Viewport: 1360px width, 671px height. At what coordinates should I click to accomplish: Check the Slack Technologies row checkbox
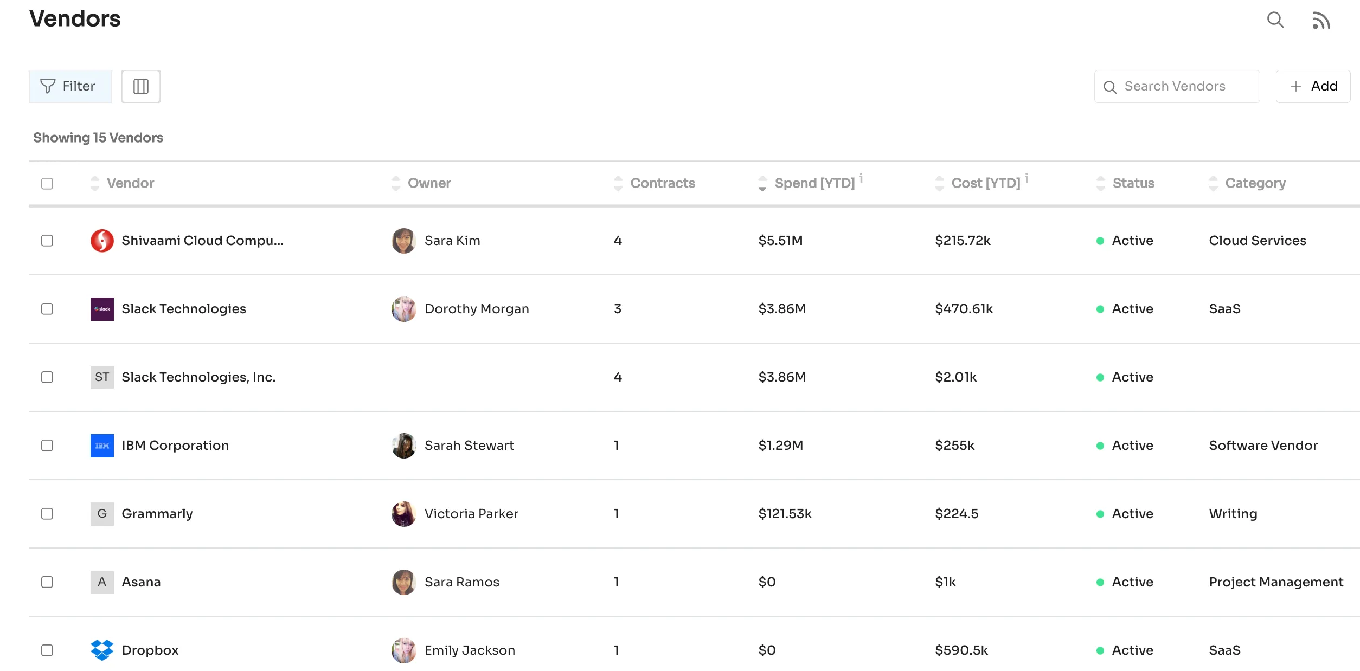point(47,309)
